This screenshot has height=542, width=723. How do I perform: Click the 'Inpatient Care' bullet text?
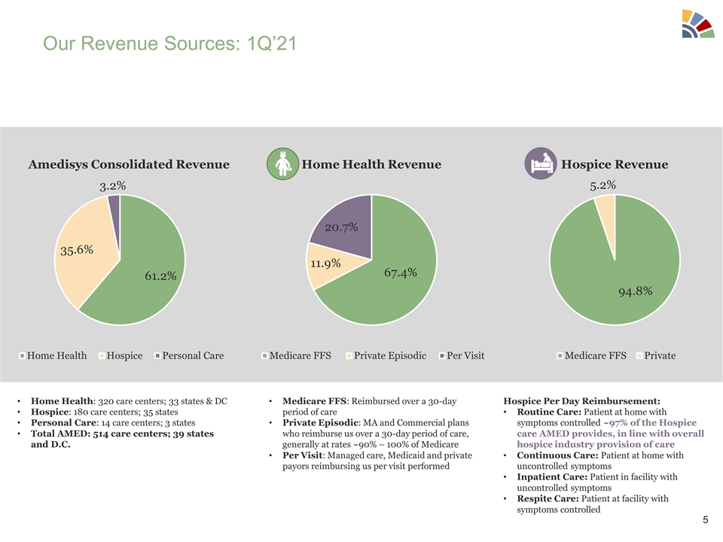pos(597,482)
